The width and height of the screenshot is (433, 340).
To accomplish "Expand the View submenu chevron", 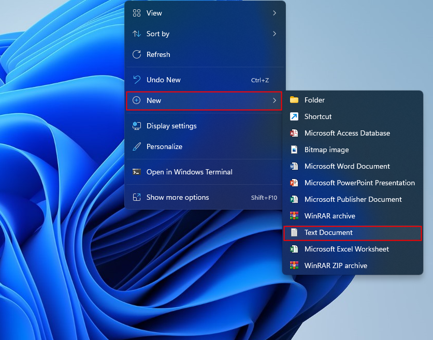I will click(275, 13).
